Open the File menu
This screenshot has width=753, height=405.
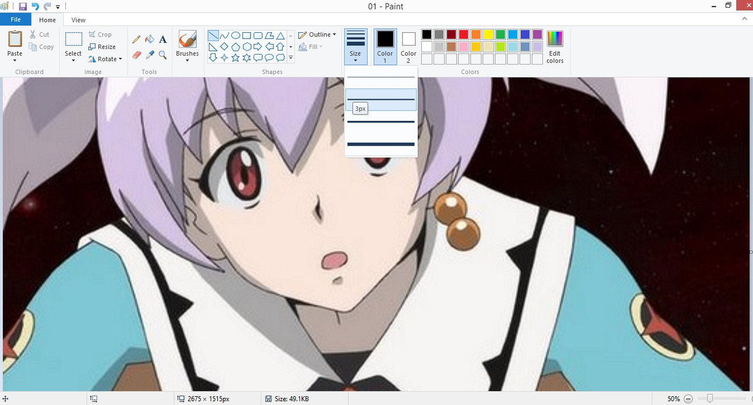point(15,19)
